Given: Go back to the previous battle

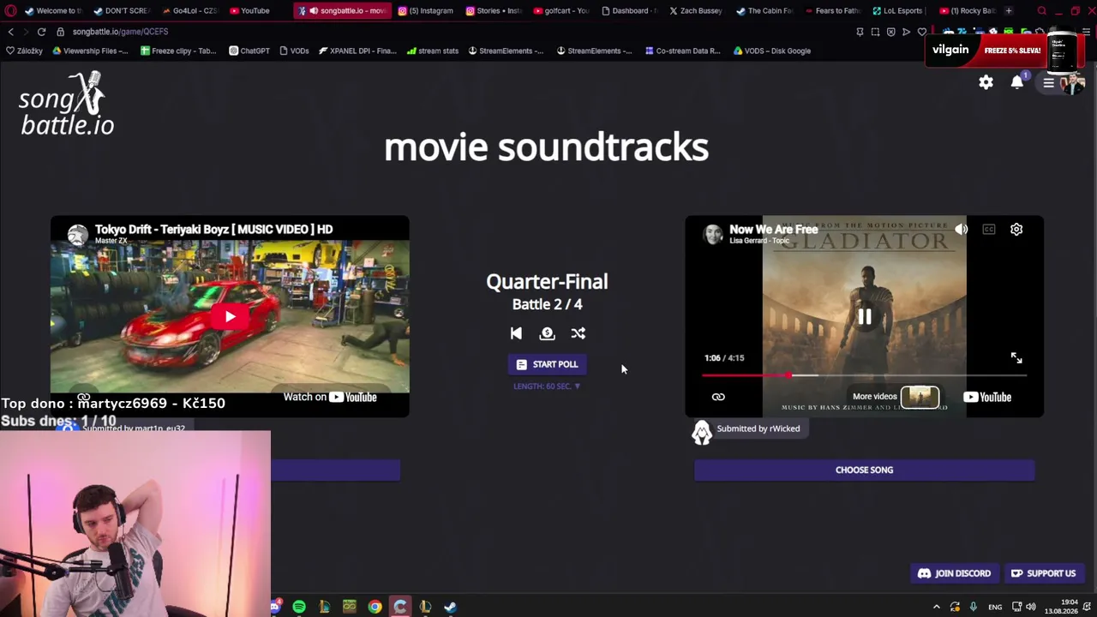Looking at the screenshot, I should [516, 333].
